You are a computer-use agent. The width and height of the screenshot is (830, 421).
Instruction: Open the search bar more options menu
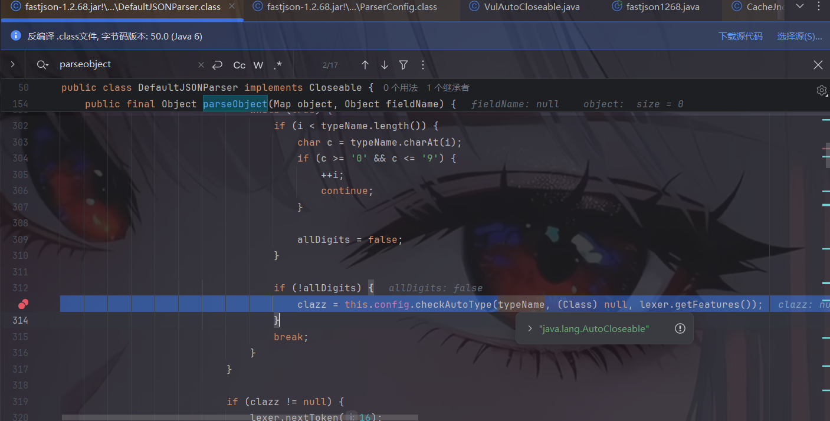[422, 65]
